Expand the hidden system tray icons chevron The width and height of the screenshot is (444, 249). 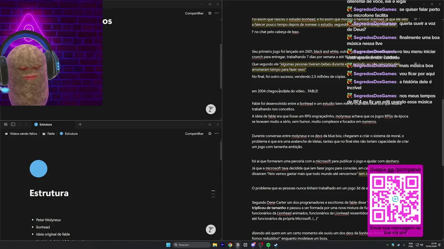coord(387,245)
